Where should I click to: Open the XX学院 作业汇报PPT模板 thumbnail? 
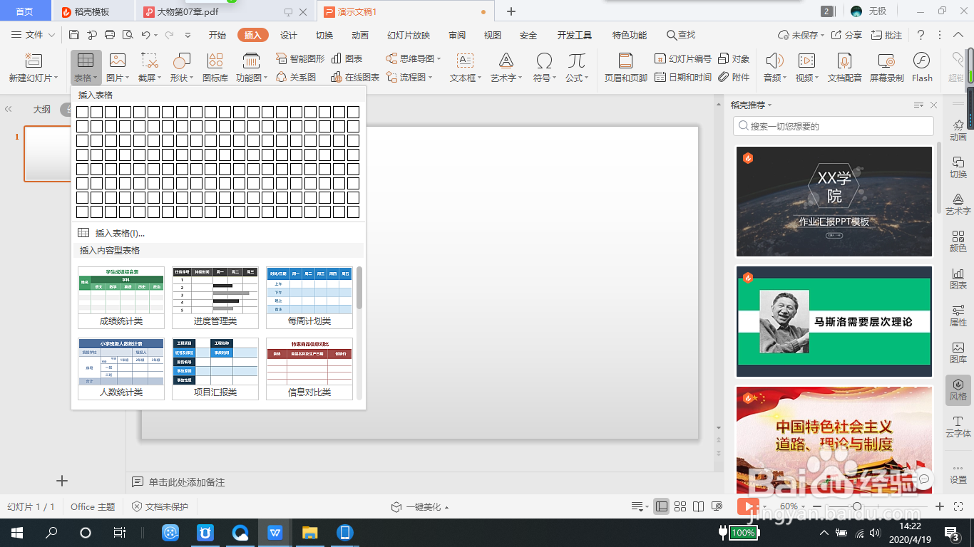834,201
